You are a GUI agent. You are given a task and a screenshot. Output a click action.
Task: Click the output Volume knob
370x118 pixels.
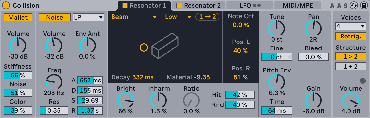point(351,100)
